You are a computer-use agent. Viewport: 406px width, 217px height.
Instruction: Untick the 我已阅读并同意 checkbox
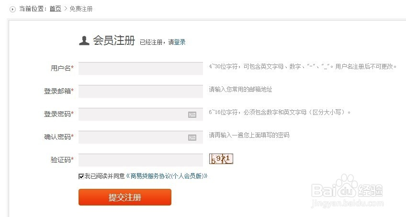click(81, 176)
